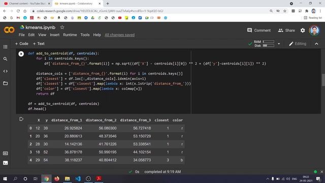Select the distance_from_1 column header
325x183 pixels.
pos(67,120)
